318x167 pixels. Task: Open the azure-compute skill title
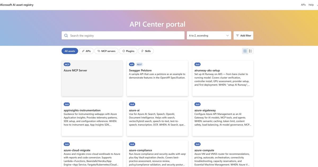click(204, 150)
